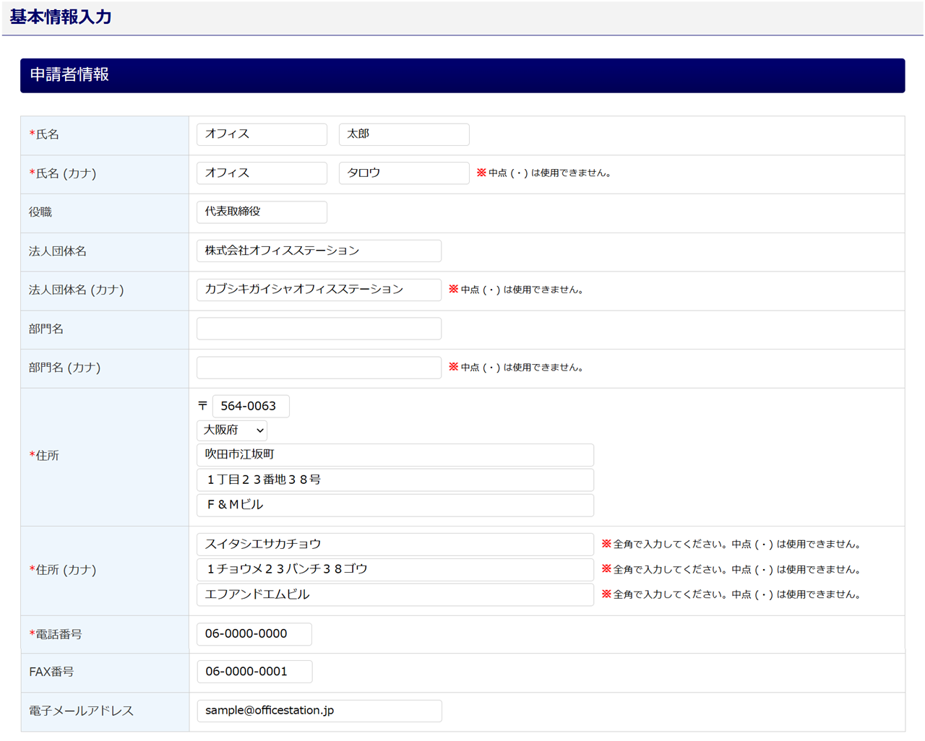Focus the 法人団体名 company name field
Image resolution: width=925 pixels, height=741 pixels.
[319, 251]
